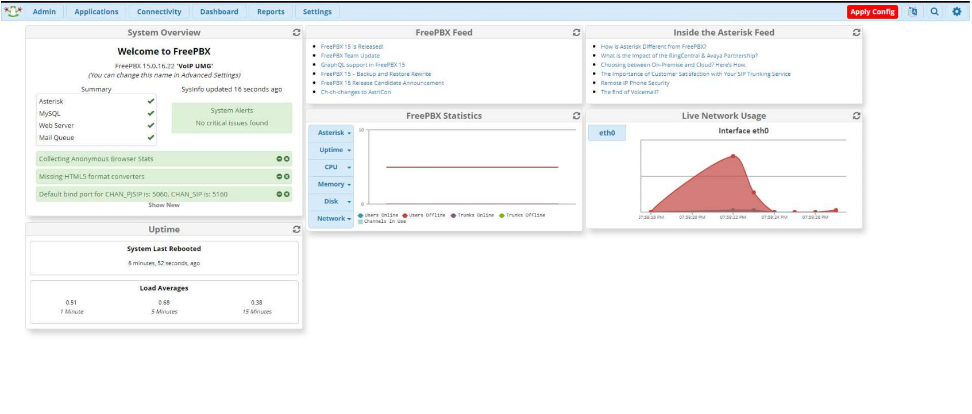This screenshot has width=972, height=414.
Task: Open 'FreePBX 15 – Backup and Restore Rewrite' link
Action: click(376, 74)
